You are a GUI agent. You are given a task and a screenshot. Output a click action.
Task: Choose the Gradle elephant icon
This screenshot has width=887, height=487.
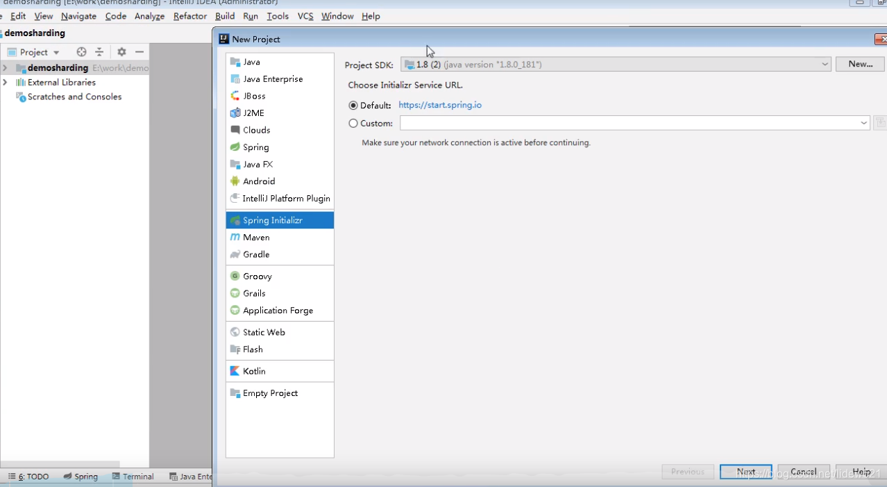[235, 254]
